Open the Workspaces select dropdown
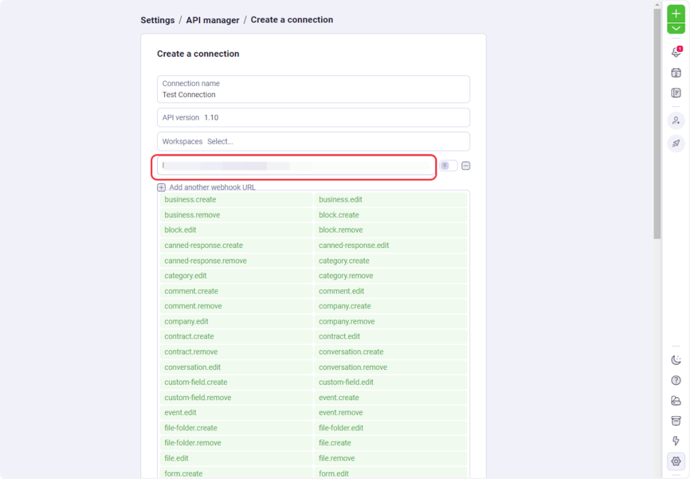 click(x=313, y=141)
